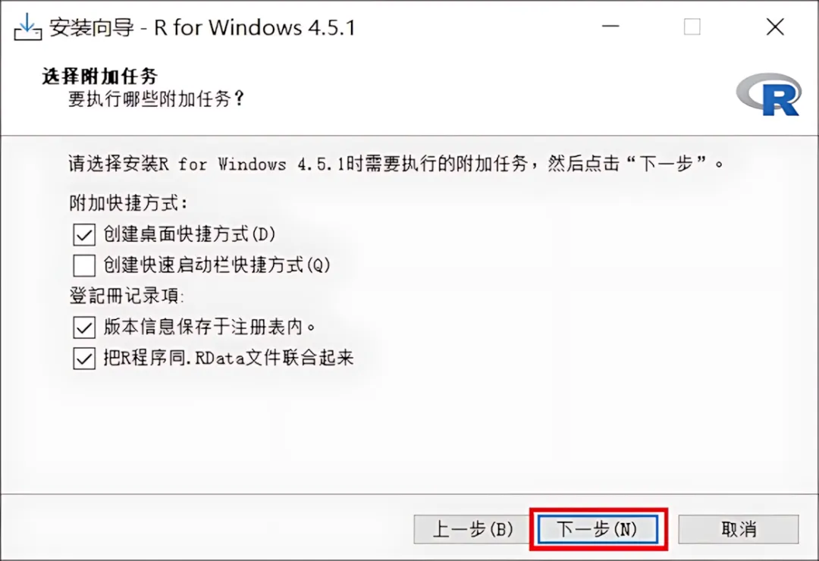Click the R logo in the header
819x561 pixels.
(769, 95)
